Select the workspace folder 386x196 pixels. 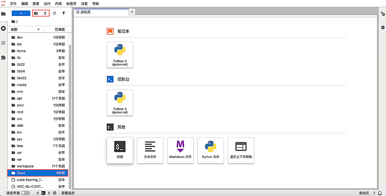pos(38,166)
